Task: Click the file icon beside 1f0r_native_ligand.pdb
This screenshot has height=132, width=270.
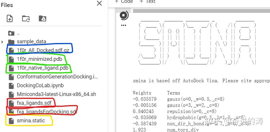Action: (11, 68)
